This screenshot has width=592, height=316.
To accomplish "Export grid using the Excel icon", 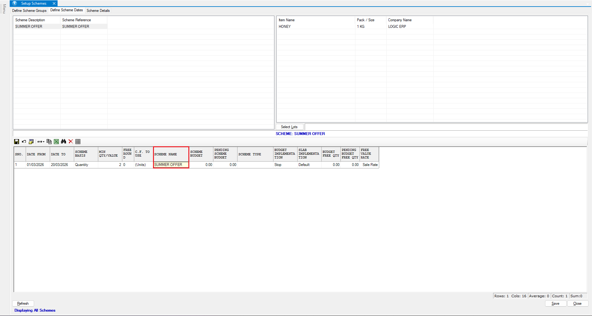I will (56, 142).
